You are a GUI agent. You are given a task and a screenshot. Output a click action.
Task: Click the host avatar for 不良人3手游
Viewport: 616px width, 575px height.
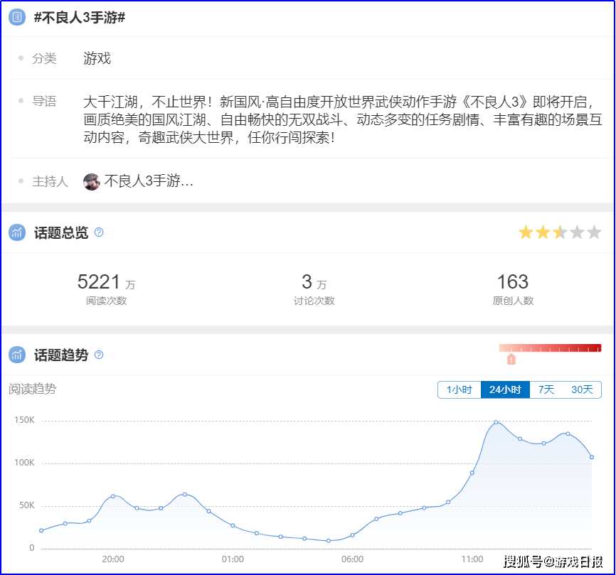[x=92, y=181]
